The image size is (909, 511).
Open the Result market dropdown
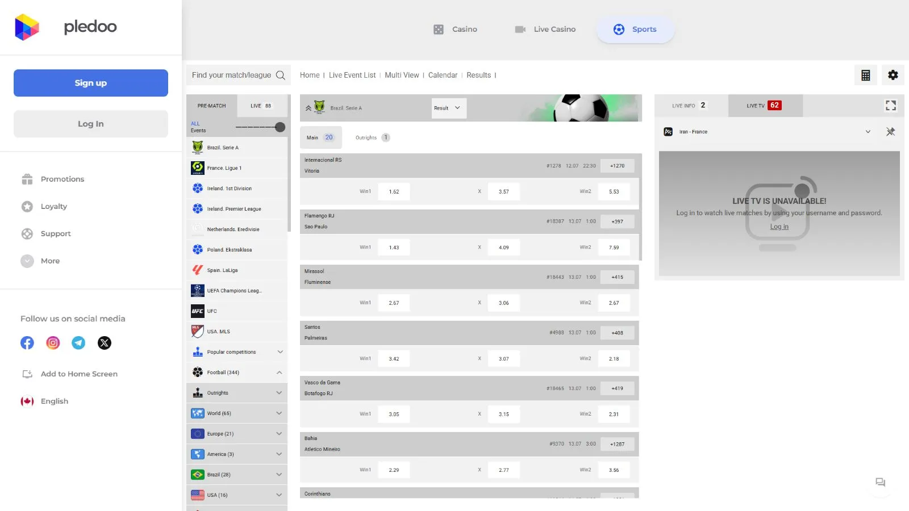448,108
